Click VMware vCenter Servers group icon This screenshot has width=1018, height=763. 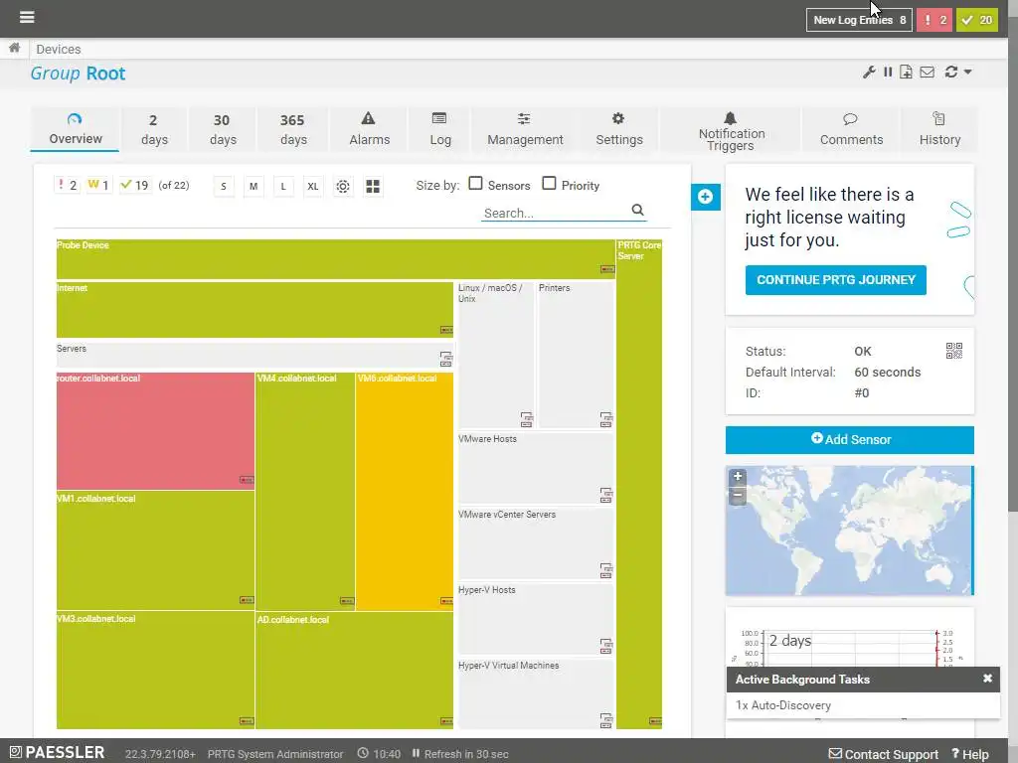605,570
